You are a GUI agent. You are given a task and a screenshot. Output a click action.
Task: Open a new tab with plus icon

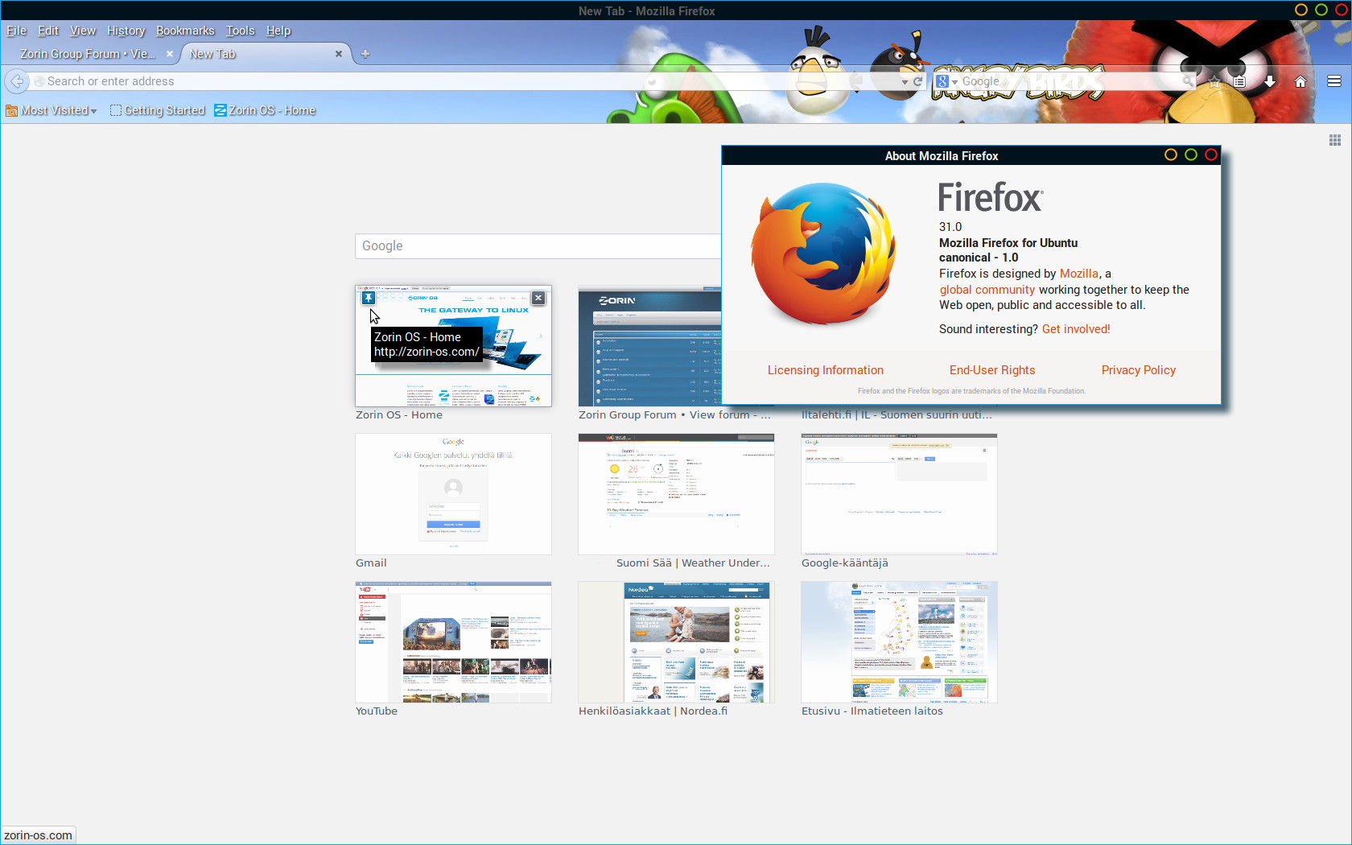(365, 54)
